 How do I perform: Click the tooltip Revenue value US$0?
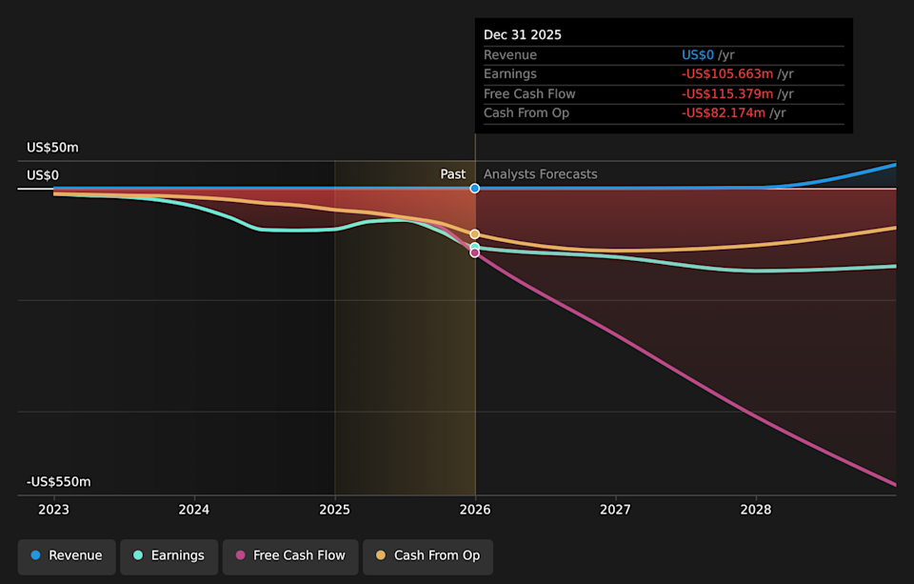[698, 55]
